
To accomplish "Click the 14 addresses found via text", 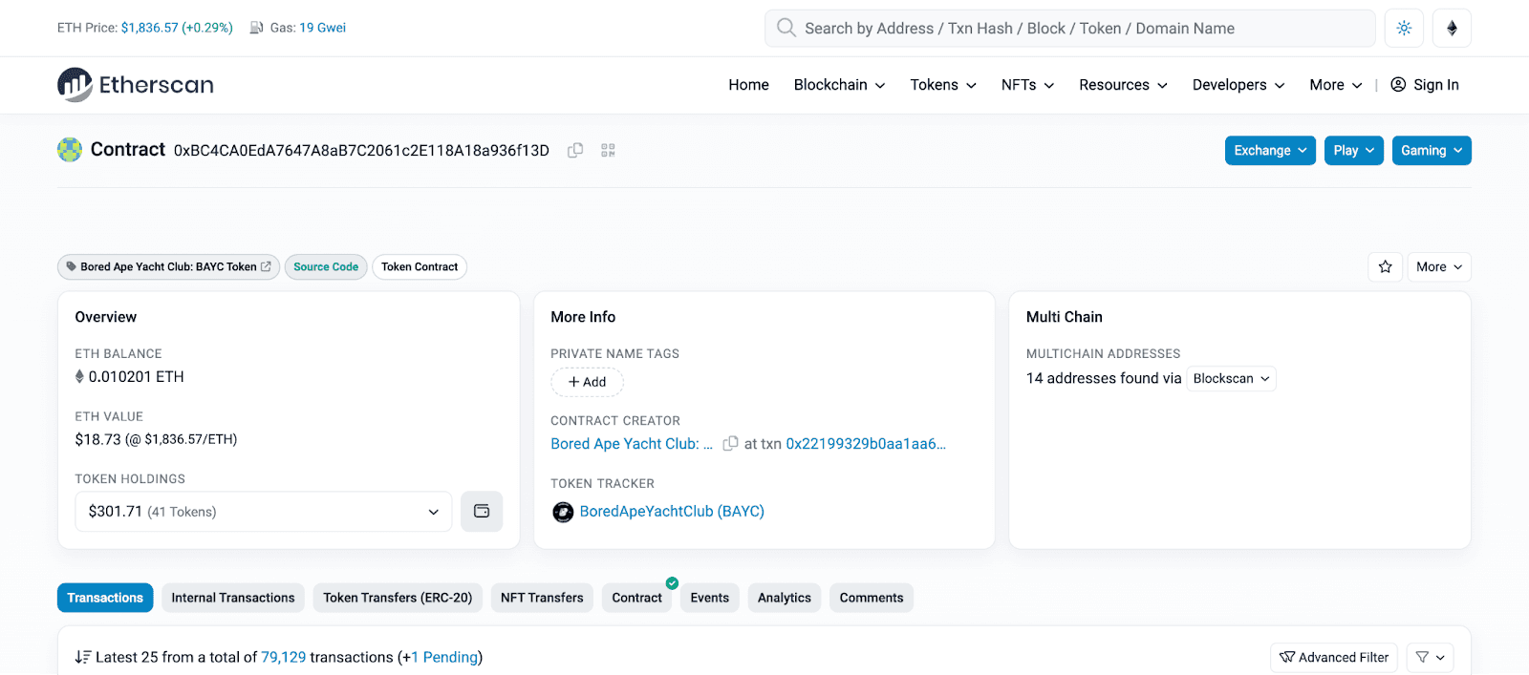I will (1104, 379).
